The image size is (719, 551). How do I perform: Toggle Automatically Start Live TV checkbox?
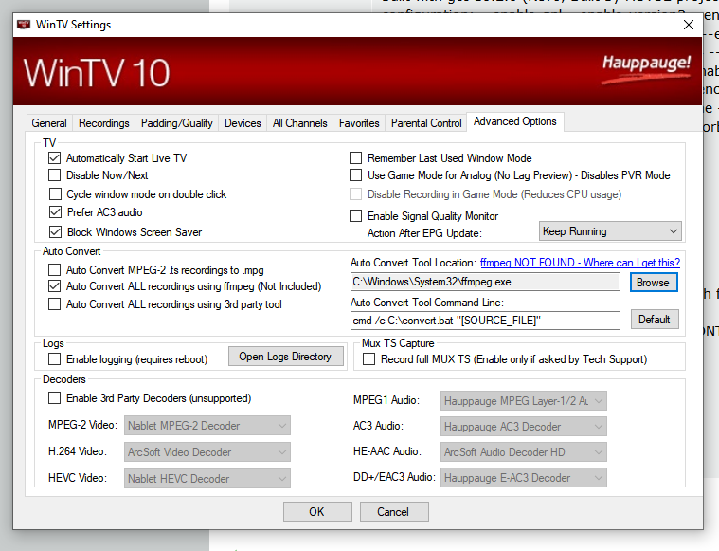[55, 158]
